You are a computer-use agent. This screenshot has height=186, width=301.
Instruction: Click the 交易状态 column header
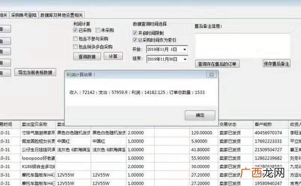click(x=235, y=125)
